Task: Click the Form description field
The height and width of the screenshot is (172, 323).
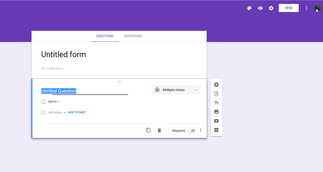Action: pyautogui.click(x=52, y=68)
